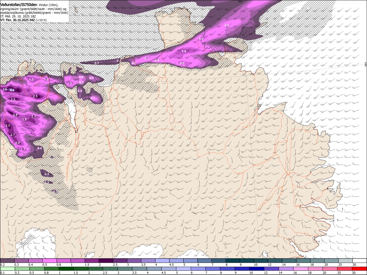Select lower rain scale bright red swatch at 30
The height and width of the screenshot is (275, 367).
click(x=360, y=269)
